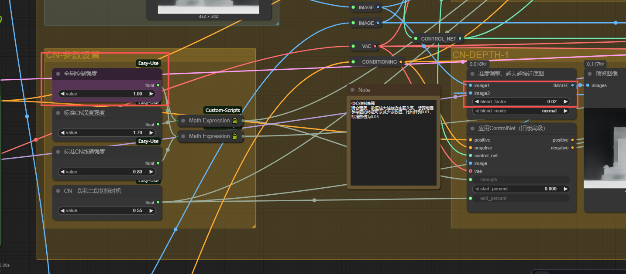Click the CN一段和二段切换时机 value field 0.55

coord(107,211)
